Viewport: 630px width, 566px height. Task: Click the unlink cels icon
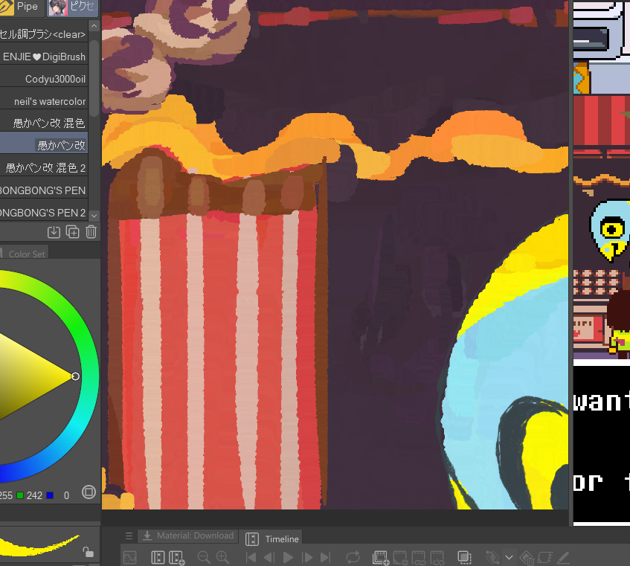point(437,557)
